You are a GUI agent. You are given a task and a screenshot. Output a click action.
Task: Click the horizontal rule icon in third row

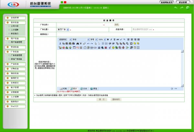[92, 48]
